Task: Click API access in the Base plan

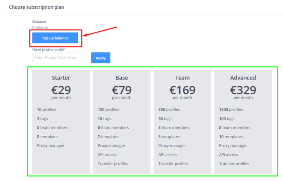Action: [107, 155]
